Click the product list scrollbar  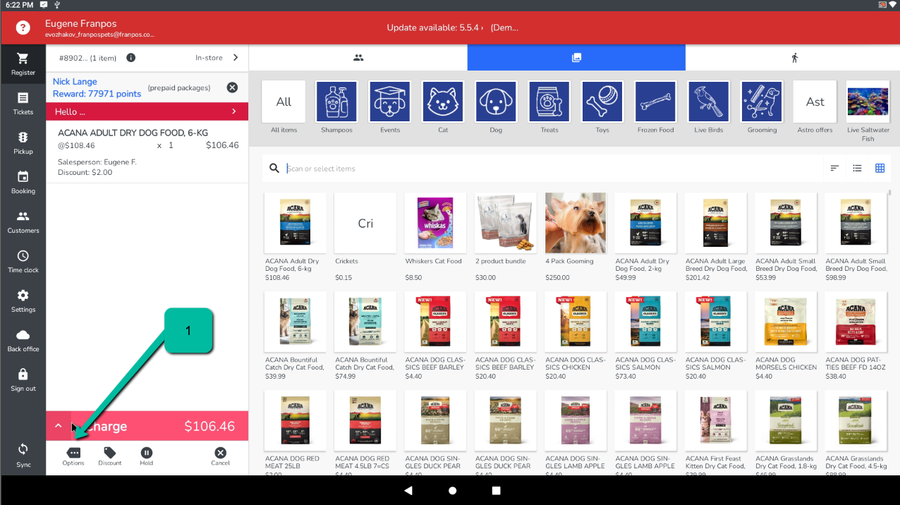pyautogui.click(x=890, y=192)
